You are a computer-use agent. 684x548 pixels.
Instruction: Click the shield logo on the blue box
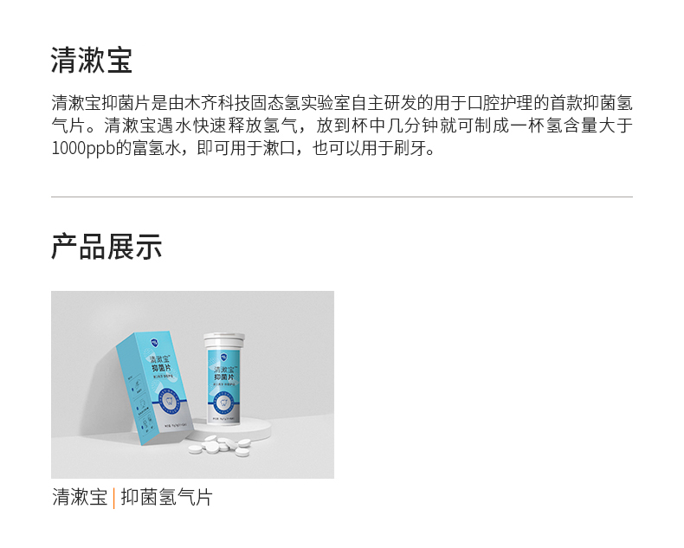155,343
